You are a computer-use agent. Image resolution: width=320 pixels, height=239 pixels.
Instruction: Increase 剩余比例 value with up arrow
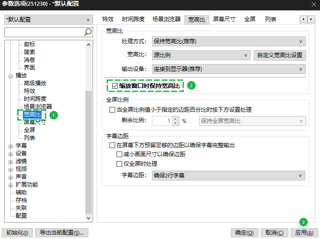point(175,119)
